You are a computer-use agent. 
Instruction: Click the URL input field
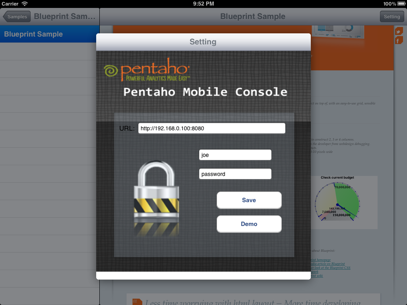[211, 128]
